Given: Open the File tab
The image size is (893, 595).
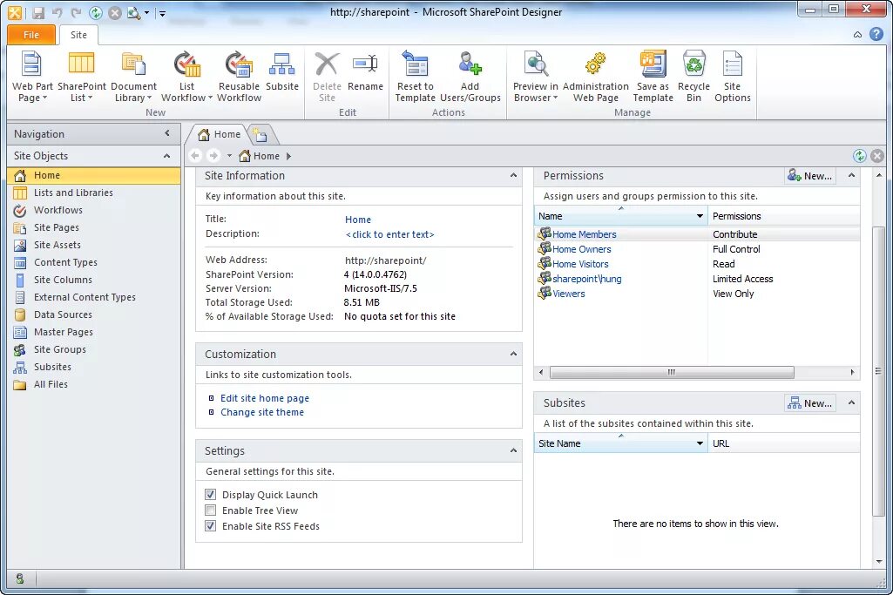Looking at the screenshot, I should point(31,35).
